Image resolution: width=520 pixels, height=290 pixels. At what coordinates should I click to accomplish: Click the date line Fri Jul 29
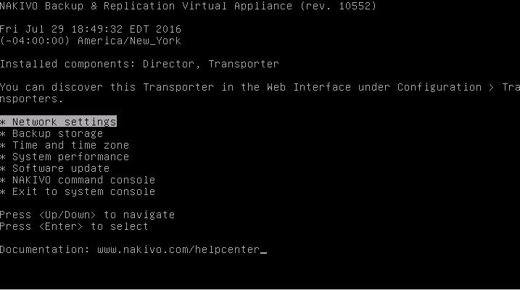[x=91, y=29]
